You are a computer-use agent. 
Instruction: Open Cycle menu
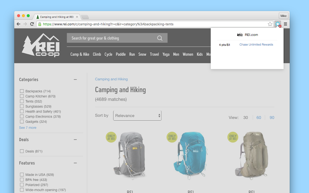108,54
